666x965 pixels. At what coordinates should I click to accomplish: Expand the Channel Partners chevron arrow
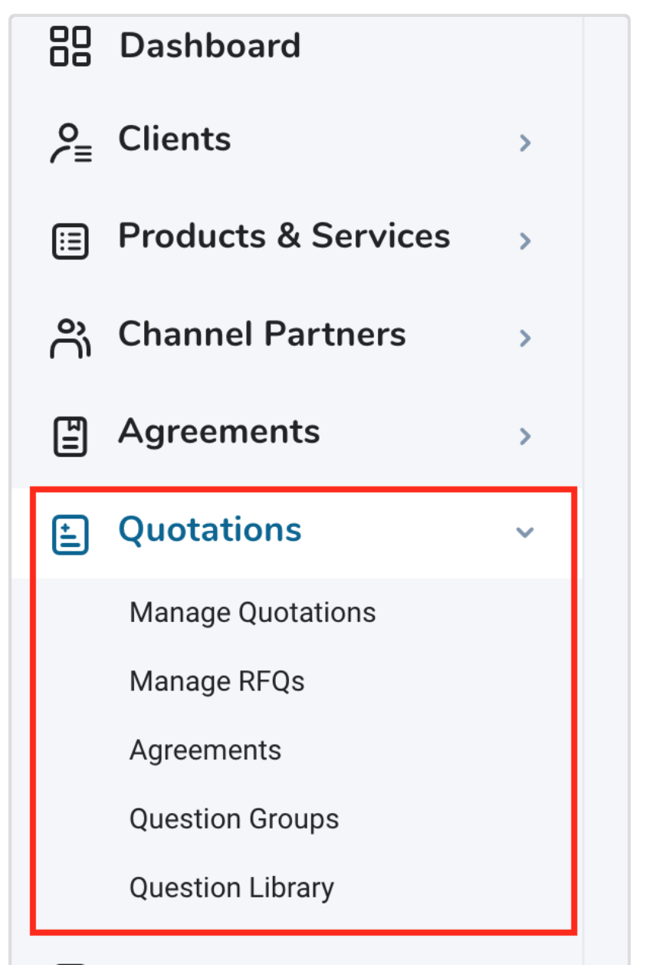tap(525, 338)
